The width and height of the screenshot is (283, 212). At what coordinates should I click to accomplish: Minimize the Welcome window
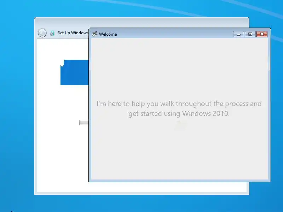point(238,34)
